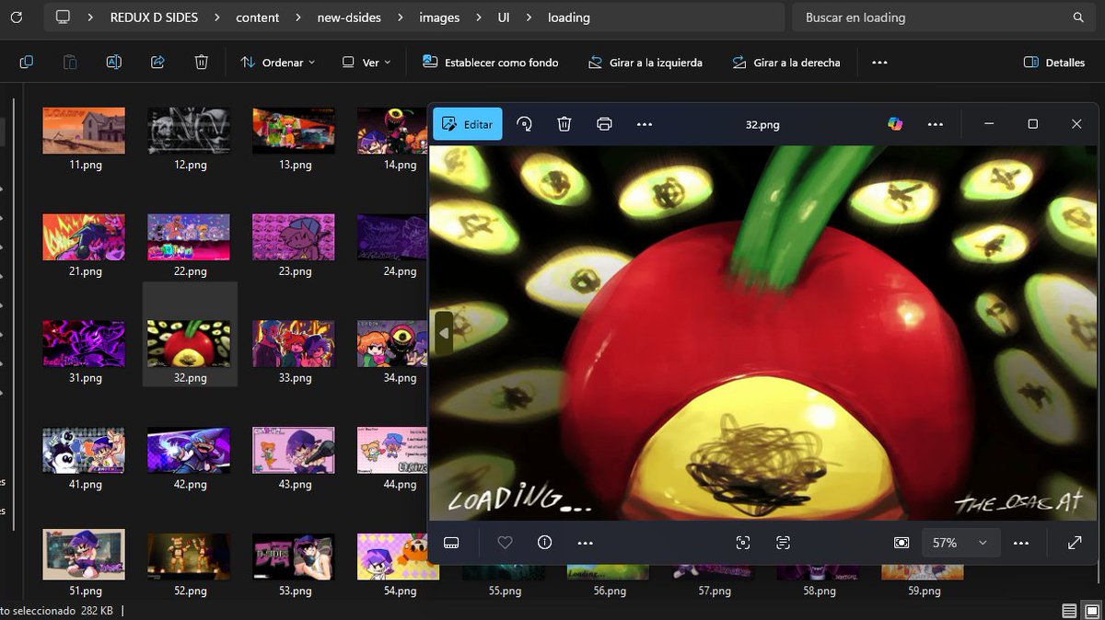This screenshot has width=1105, height=620.
Task: Switch Explorer to large thumbnails view icon
Action: 1093,611
